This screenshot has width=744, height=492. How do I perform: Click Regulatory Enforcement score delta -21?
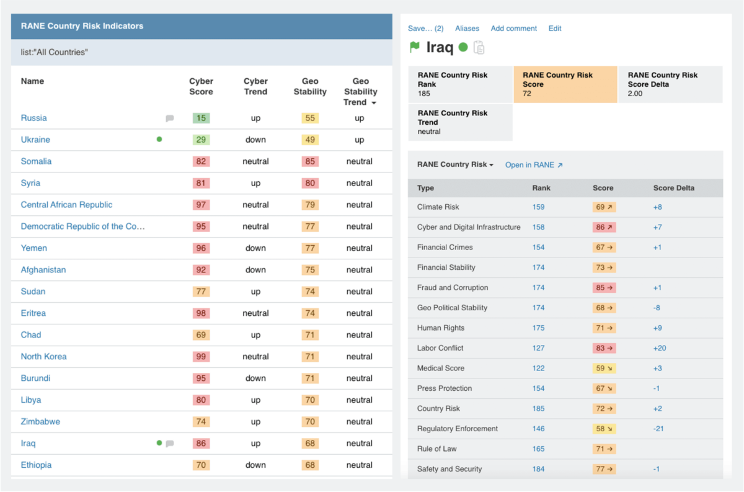pyautogui.click(x=658, y=429)
